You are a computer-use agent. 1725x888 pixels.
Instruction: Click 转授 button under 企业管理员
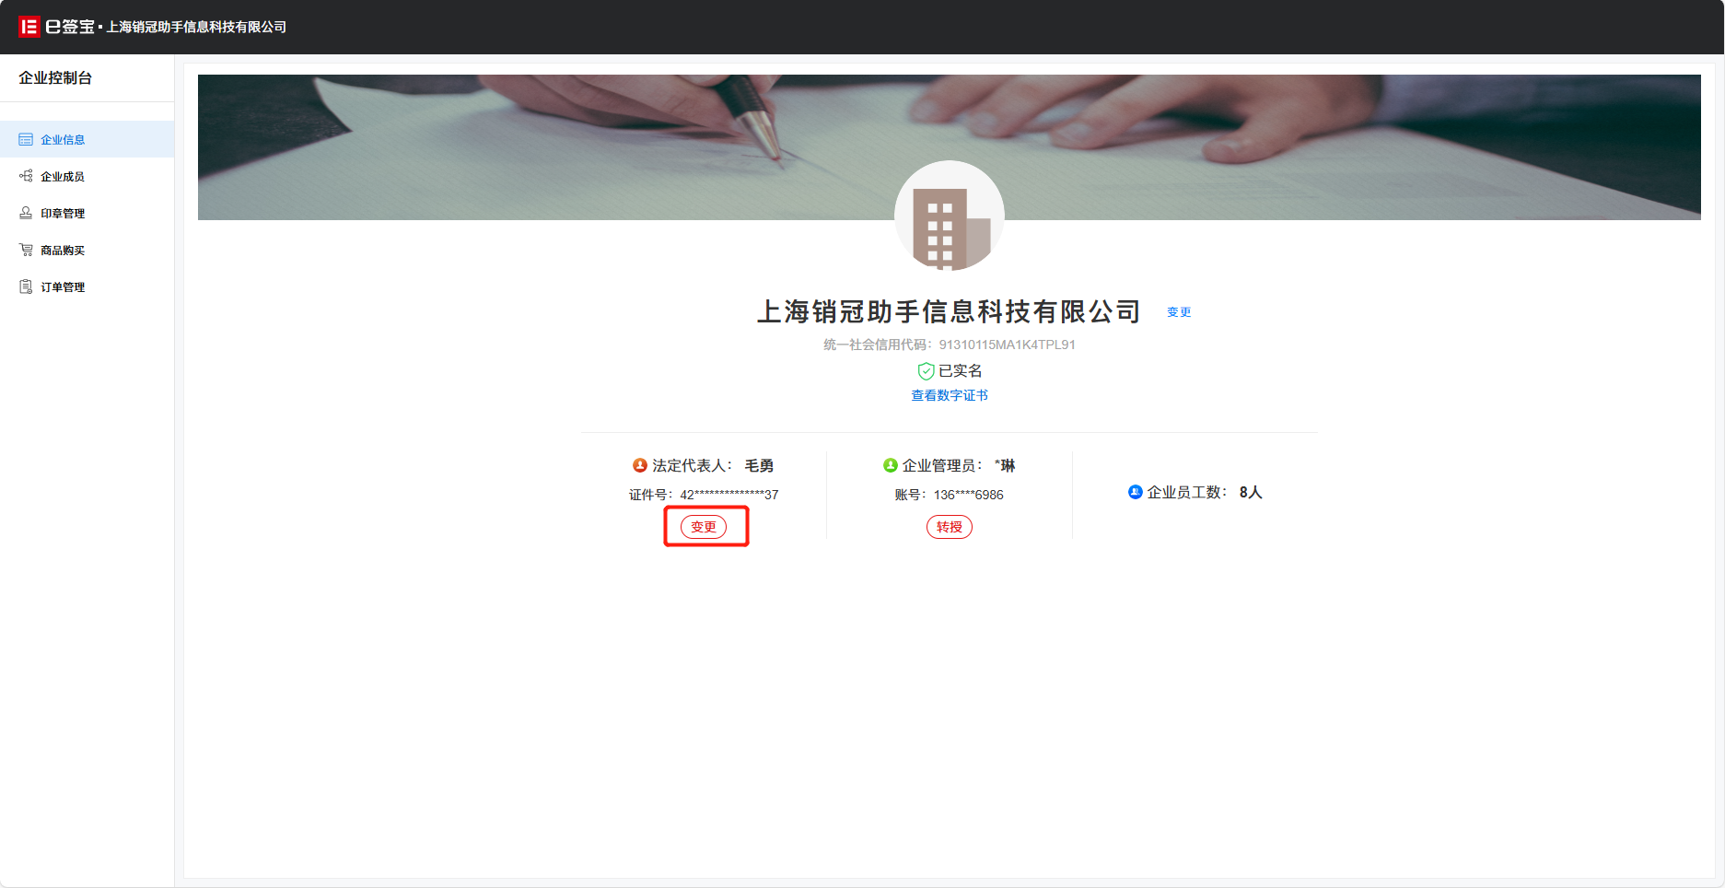tap(950, 527)
